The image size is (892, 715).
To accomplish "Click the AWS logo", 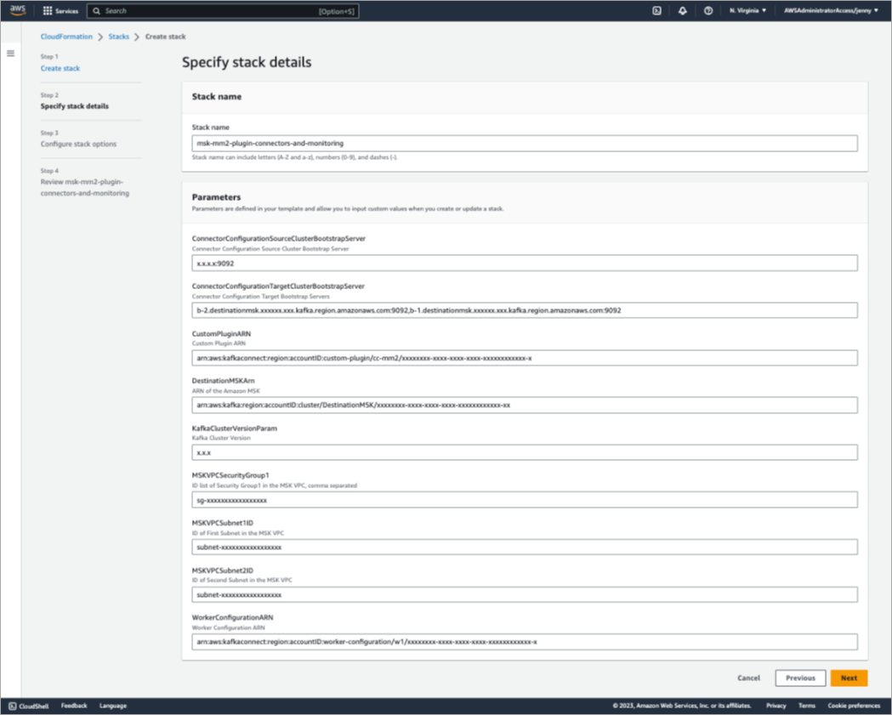I will (18, 10).
